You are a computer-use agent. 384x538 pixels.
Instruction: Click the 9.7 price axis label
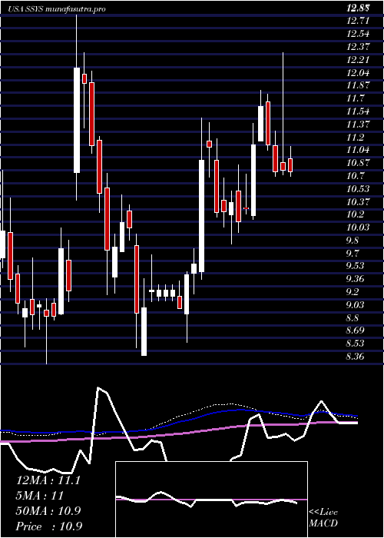pyautogui.click(x=353, y=253)
